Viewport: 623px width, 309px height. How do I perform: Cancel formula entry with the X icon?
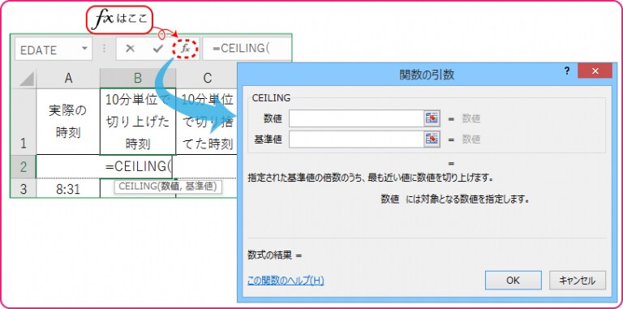pyautogui.click(x=130, y=49)
